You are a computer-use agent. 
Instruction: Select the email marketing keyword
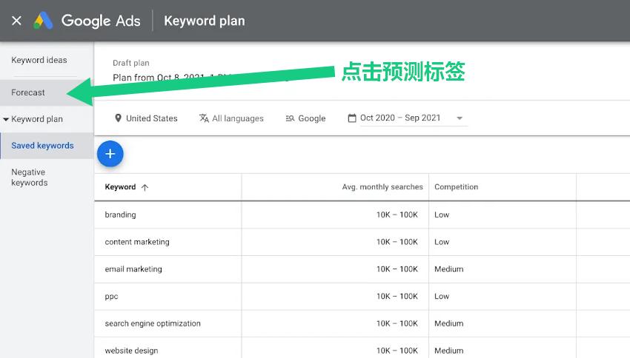click(x=133, y=269)
